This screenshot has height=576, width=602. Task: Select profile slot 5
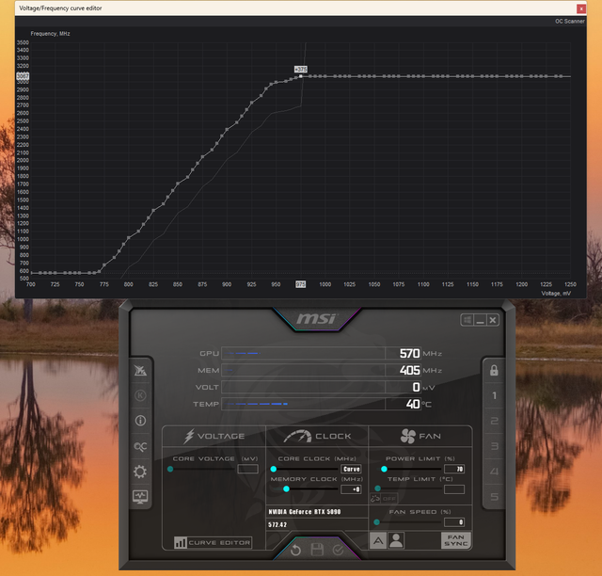click(x=494, y=496)
